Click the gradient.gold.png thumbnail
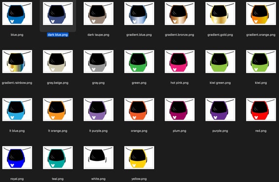 pos(220,14)
